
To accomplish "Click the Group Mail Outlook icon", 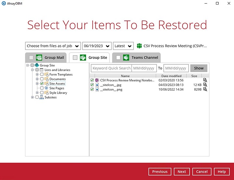I will click(x=39, y=58).
